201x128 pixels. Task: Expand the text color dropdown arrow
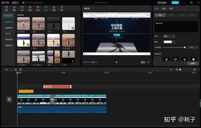[174, 42]
